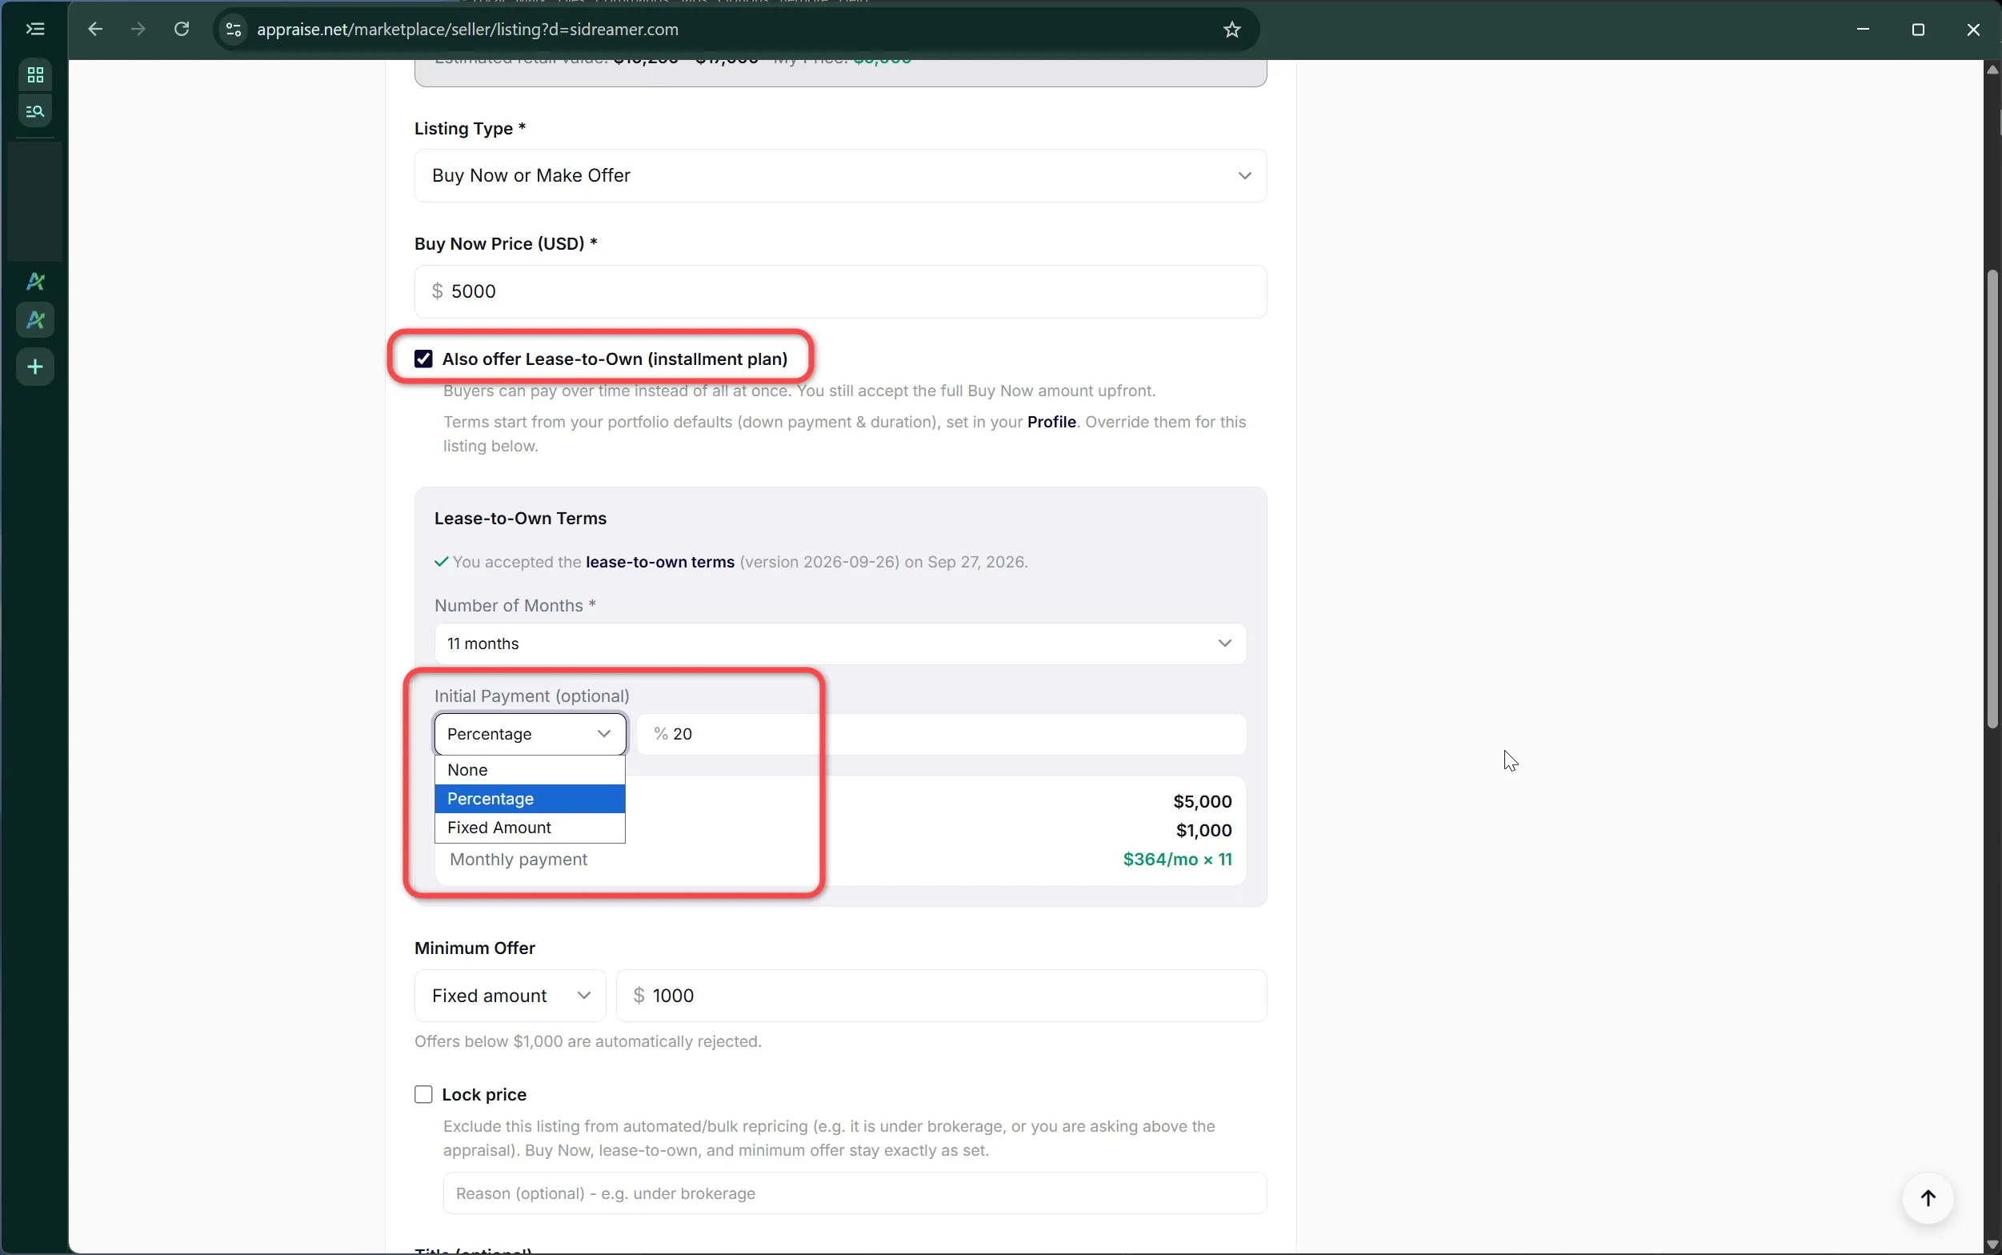Select the upper green appraise tab icon
This screenshot has height=1255, width=2002.
point(35,282)
